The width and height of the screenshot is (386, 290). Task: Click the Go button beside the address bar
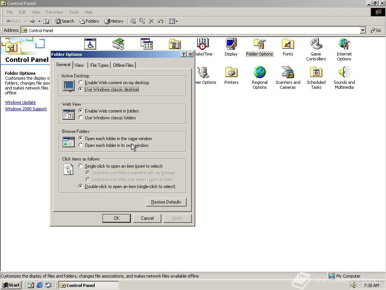pyautogui.click(x=376, y=30)
